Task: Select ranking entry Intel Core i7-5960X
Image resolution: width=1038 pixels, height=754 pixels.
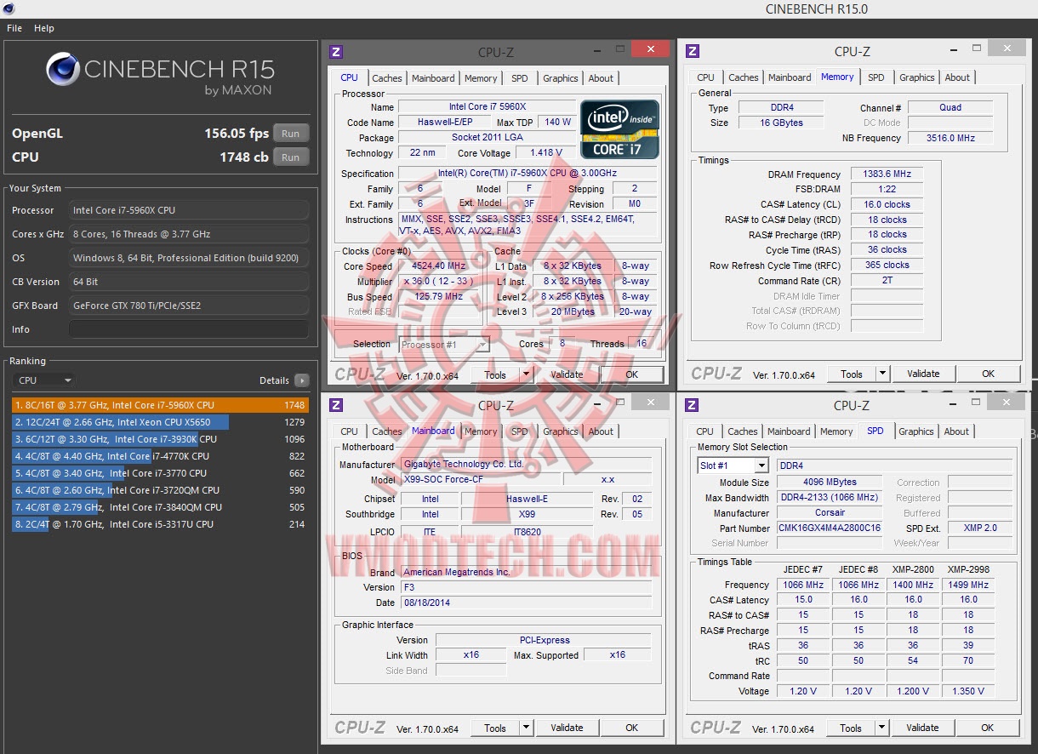Action: 160,405
